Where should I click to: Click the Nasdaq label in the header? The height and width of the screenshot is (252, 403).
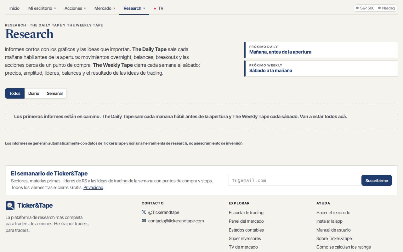coord(388,8)
